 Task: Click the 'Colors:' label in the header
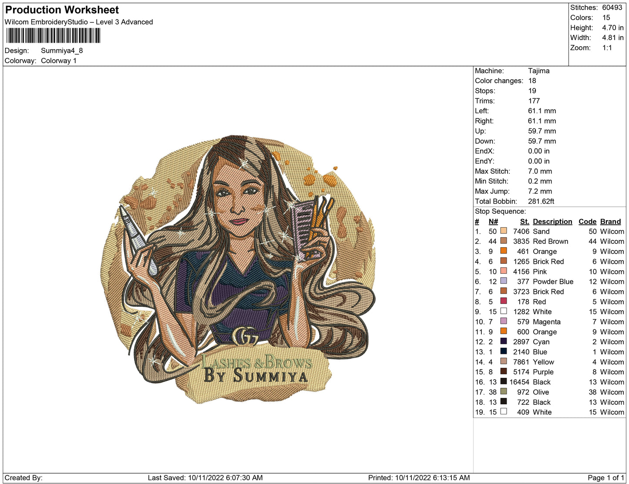point(582,17)
